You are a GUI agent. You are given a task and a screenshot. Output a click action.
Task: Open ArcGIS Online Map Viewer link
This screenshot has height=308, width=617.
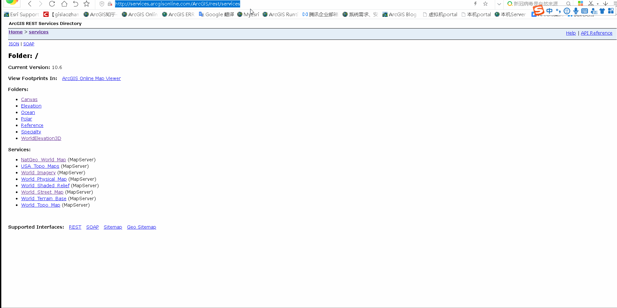pos(91,78)
